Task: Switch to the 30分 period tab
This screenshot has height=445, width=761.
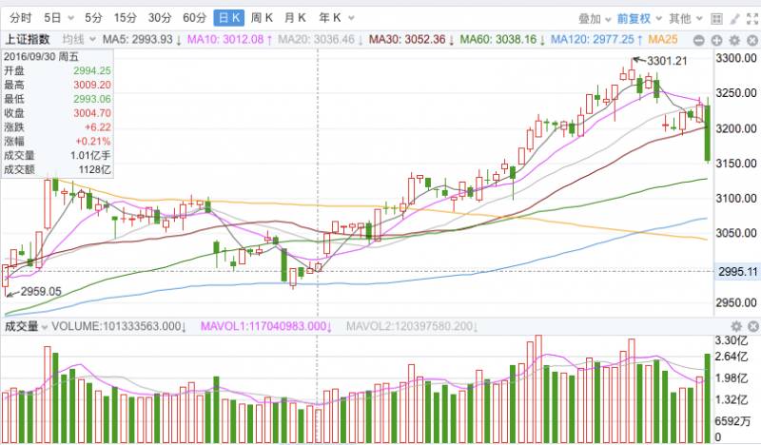Action: click(x=160, y=18)
